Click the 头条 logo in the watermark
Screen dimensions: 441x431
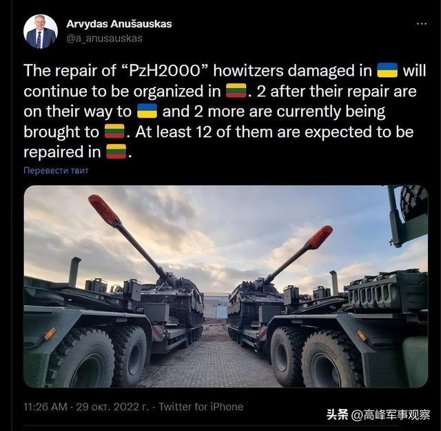coord(338,415)
